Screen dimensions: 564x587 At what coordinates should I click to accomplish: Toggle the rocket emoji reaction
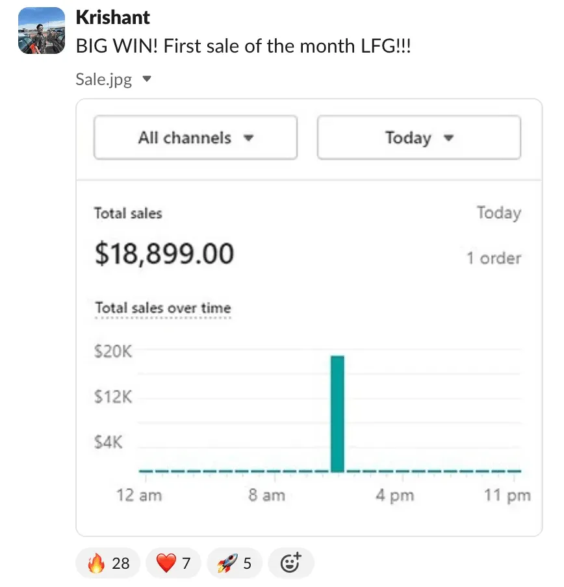pyautogui.click(x=235, y=563)
